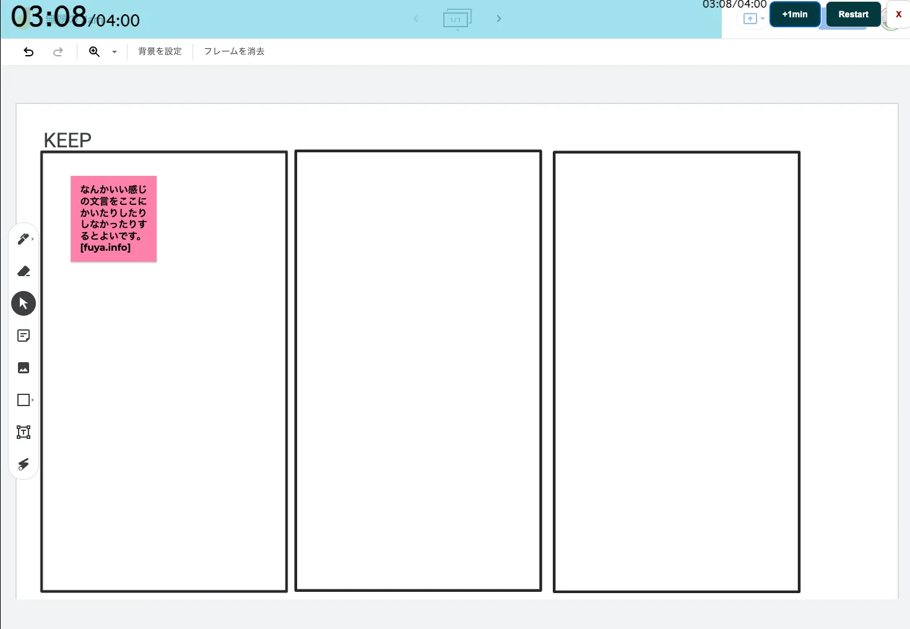Click the Redo arrow

click(x=58, y=51)
